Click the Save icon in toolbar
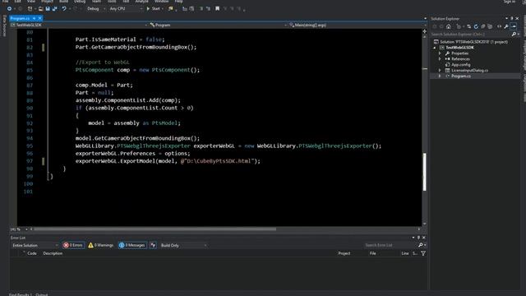Screen dimensions: 526x296 point(48,9)
